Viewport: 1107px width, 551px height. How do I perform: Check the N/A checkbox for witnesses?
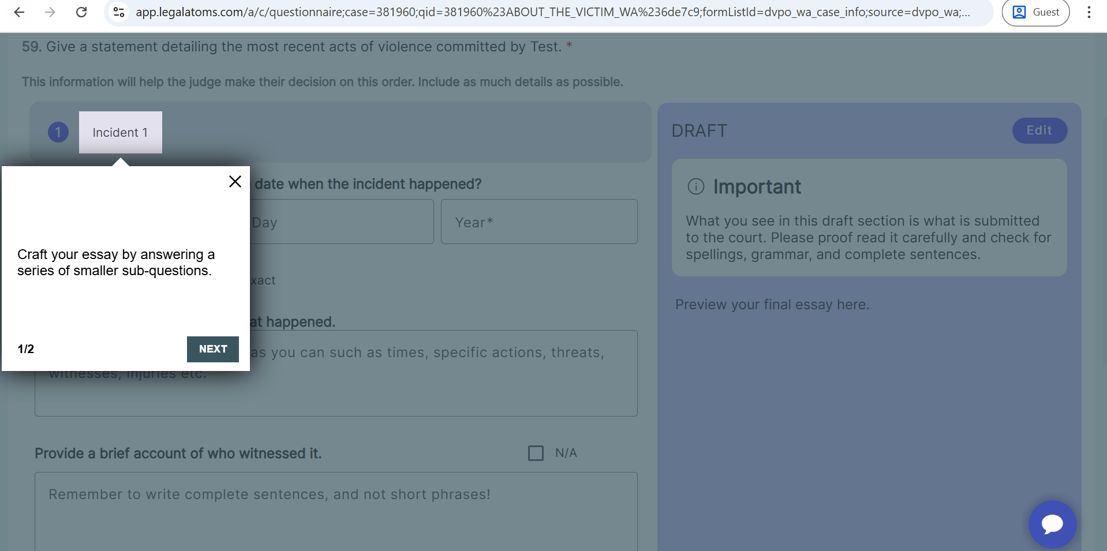tap(536, 453)
